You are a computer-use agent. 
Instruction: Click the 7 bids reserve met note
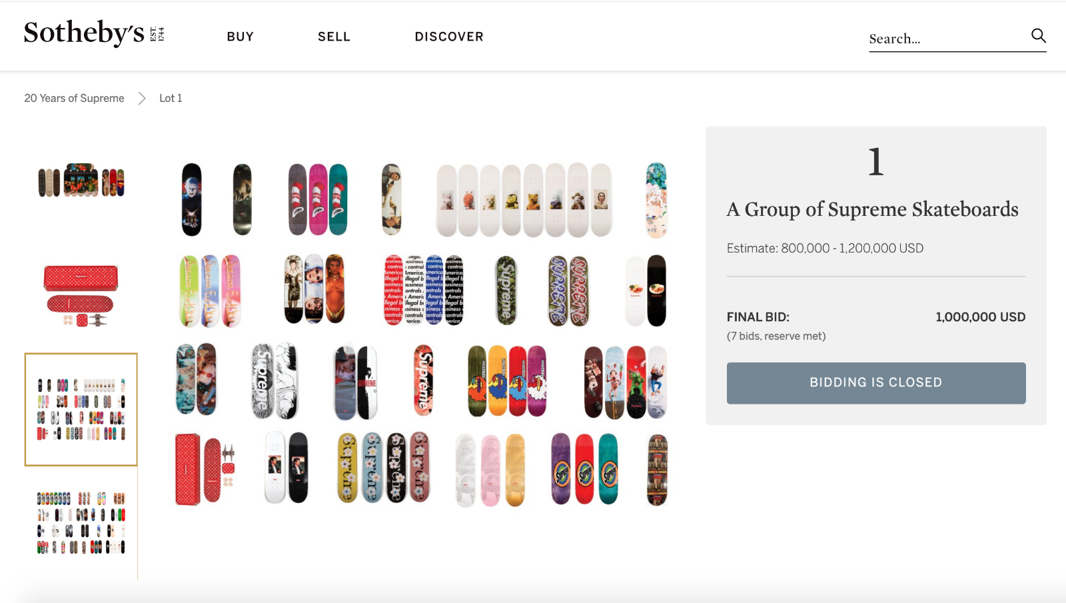[x=776, y=336]
